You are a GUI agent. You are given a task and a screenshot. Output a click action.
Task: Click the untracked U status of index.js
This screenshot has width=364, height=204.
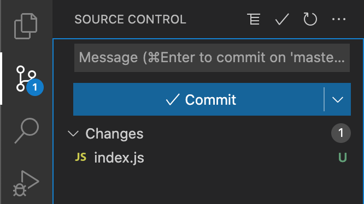point(342,158)
